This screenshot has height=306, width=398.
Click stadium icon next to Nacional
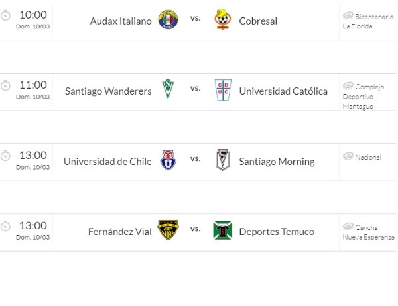coord(348,156)
